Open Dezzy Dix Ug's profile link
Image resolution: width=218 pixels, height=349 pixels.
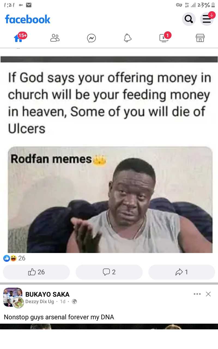coord(40,302)
